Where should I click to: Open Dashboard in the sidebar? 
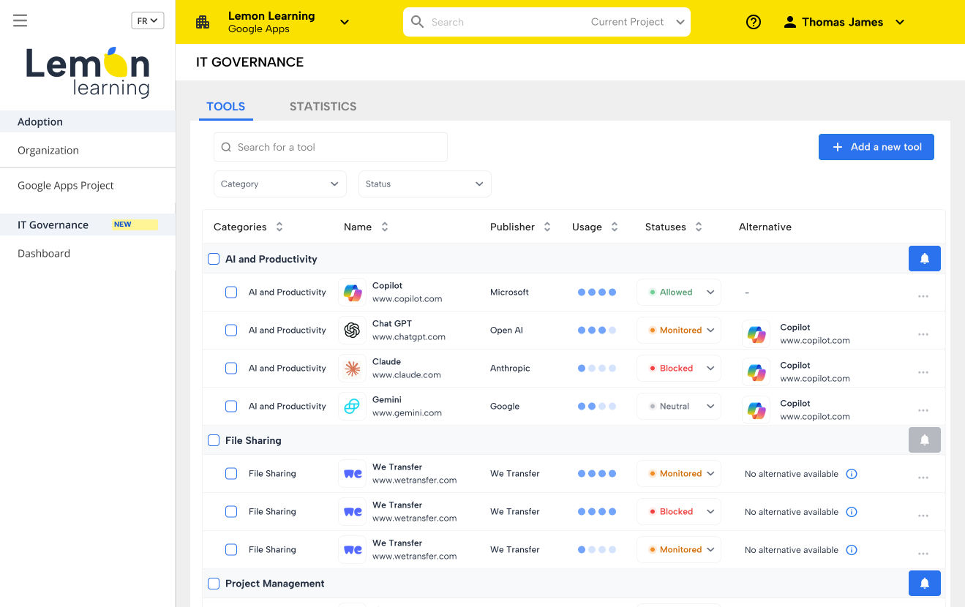point(44,254)
